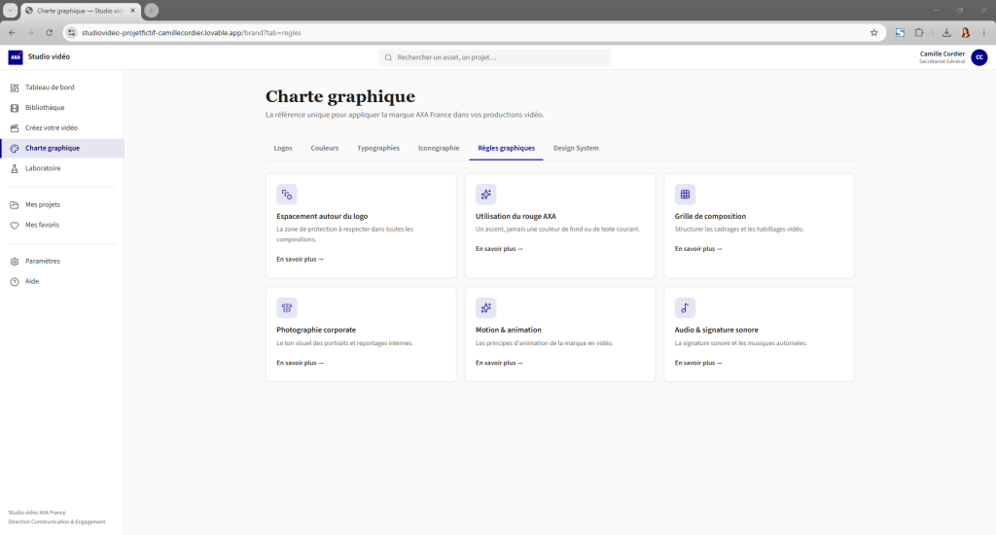The height and width of the screenshot is (535, 996).
Task: Click the Motion & animation card title
Action: [x=508, y=331]
